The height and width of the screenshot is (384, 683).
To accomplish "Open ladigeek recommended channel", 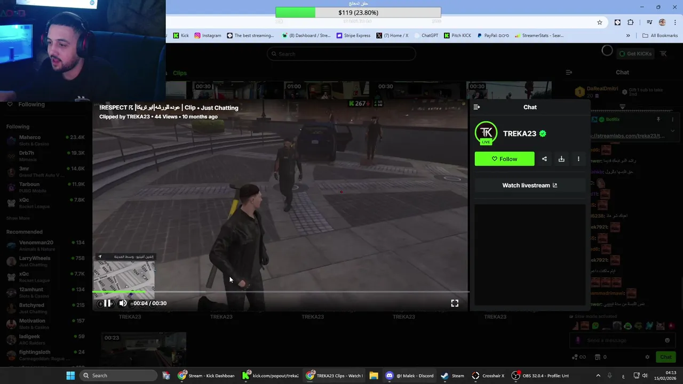I will [45, 339].
